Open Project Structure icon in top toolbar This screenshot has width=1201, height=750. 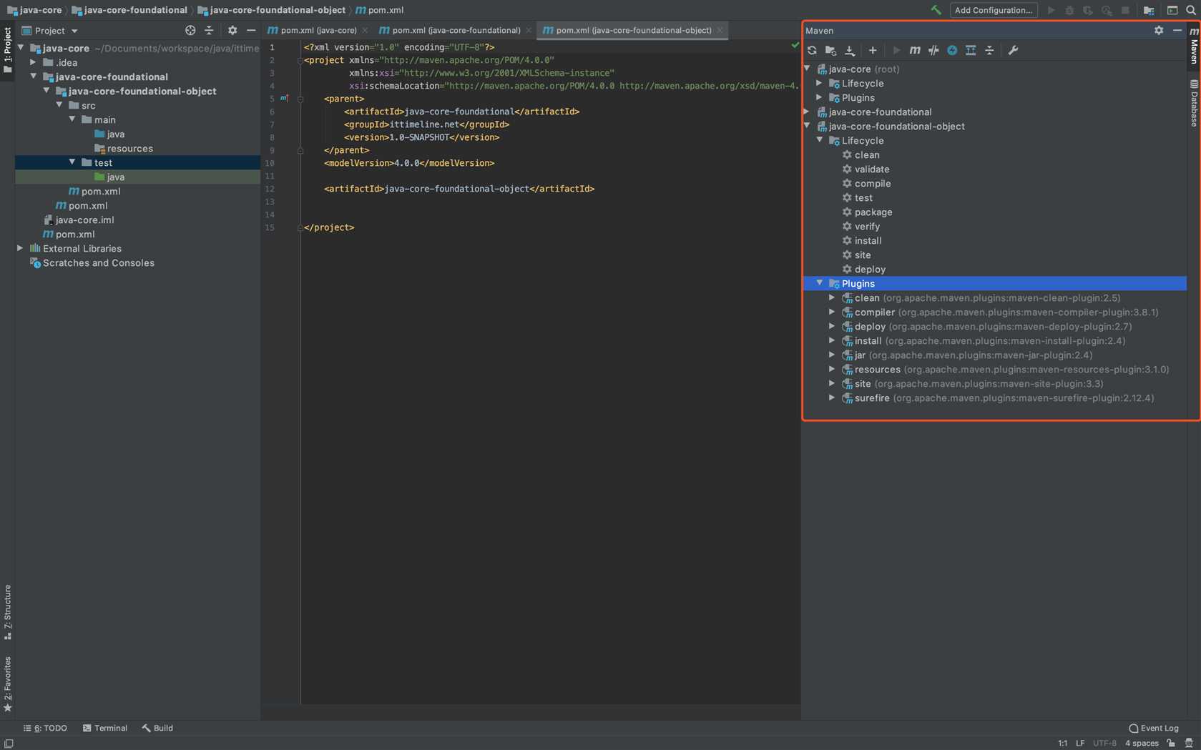(1149, 10)
